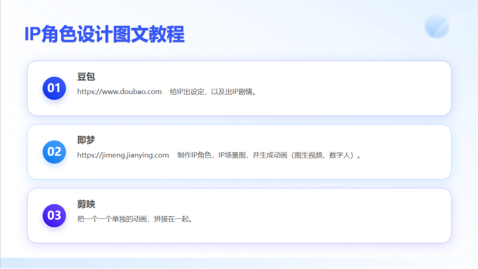Click the 豆包 heading
The width and height of the screenshot is (478, 269).
(86, 76)
